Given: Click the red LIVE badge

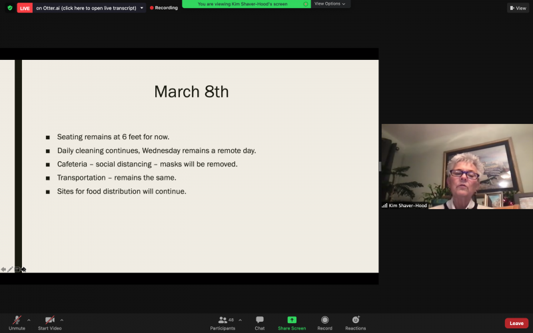Looking at the screenshot, I should (25, 8).
